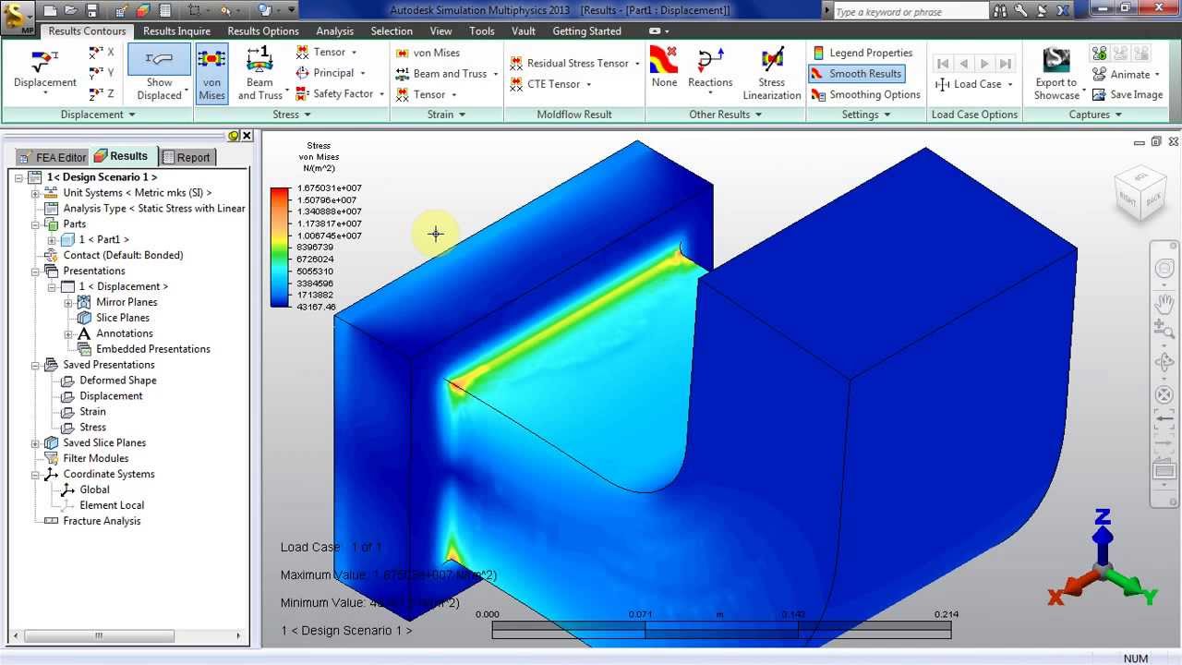Go to next load case arrow
Image resolution: width=1182 pixels, height=665 pixels.
tap(984, 64)
